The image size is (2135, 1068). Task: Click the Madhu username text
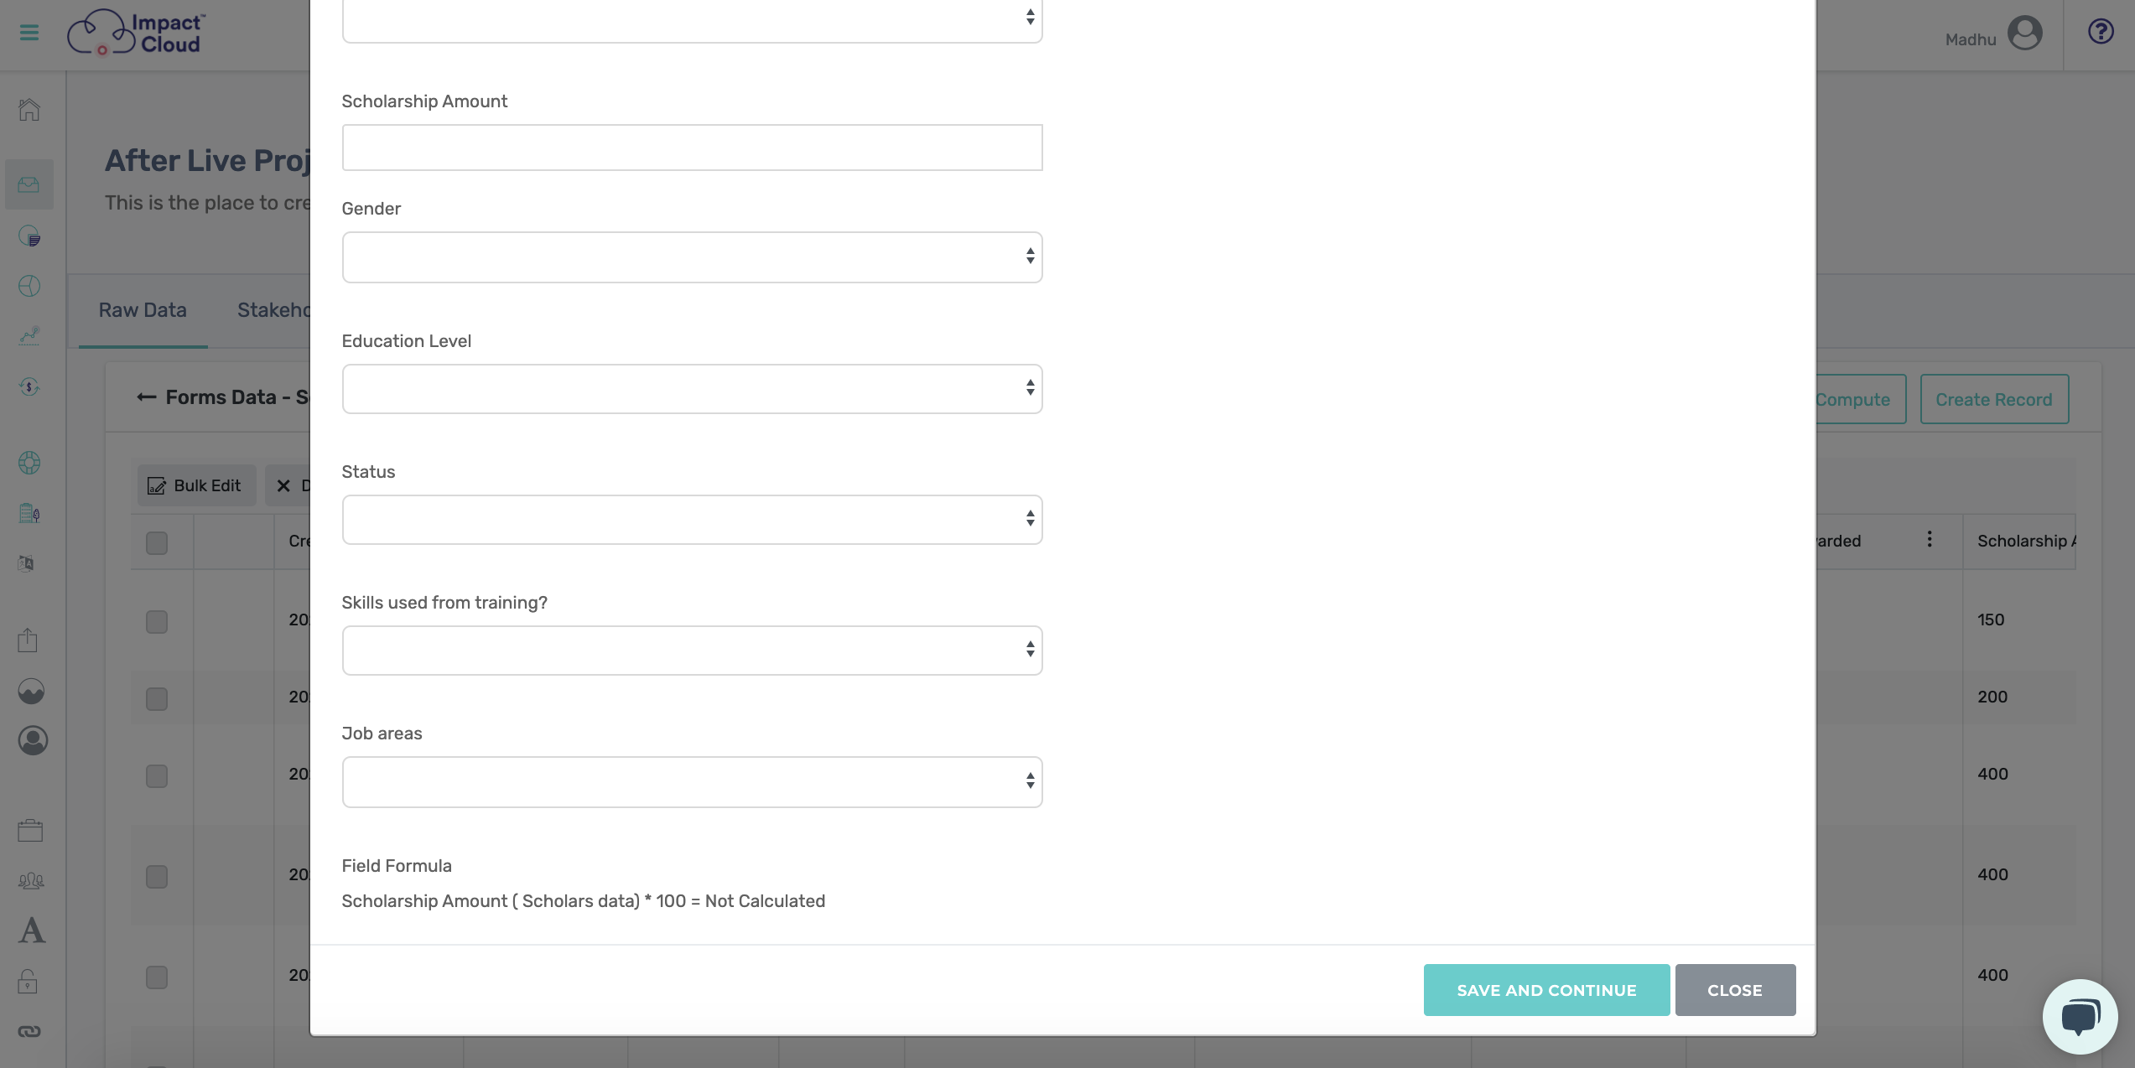click(x=1971, y=39)
